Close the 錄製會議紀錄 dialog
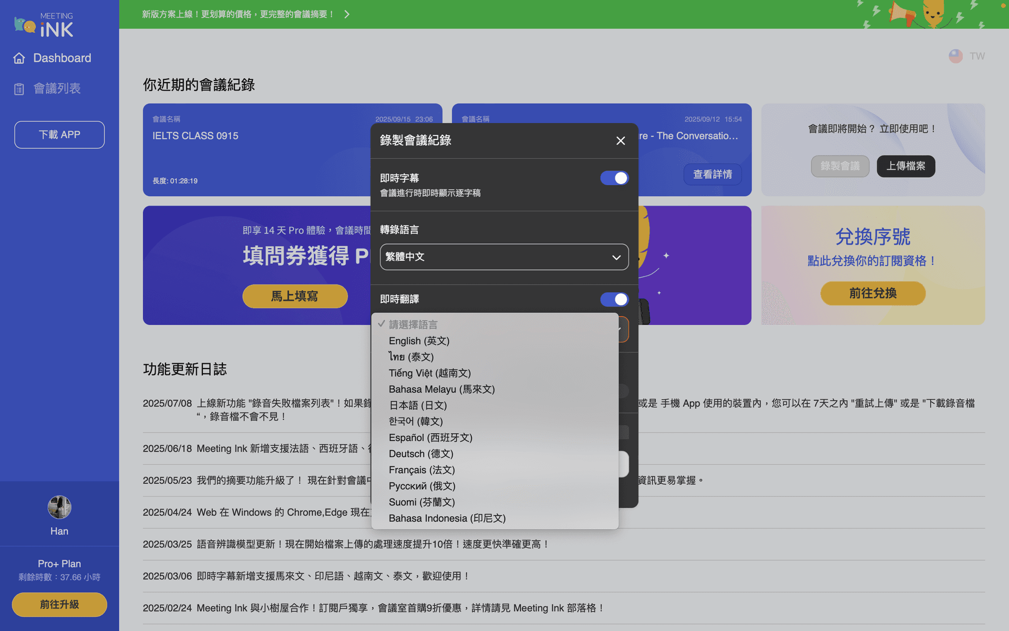The image size is (1009, 631). [x=621, y=140]
